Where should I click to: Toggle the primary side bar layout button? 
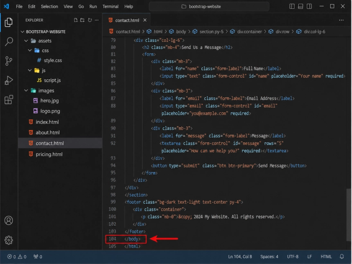click(x=292, y=6)
